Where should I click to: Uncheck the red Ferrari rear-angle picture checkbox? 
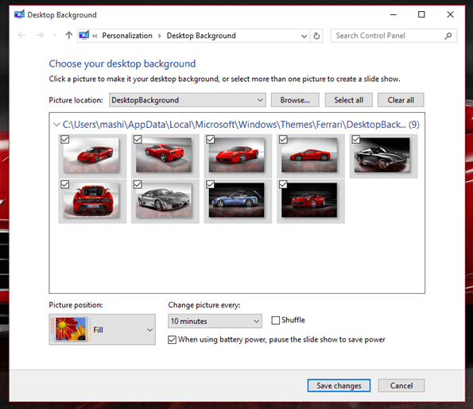(138, 139)
